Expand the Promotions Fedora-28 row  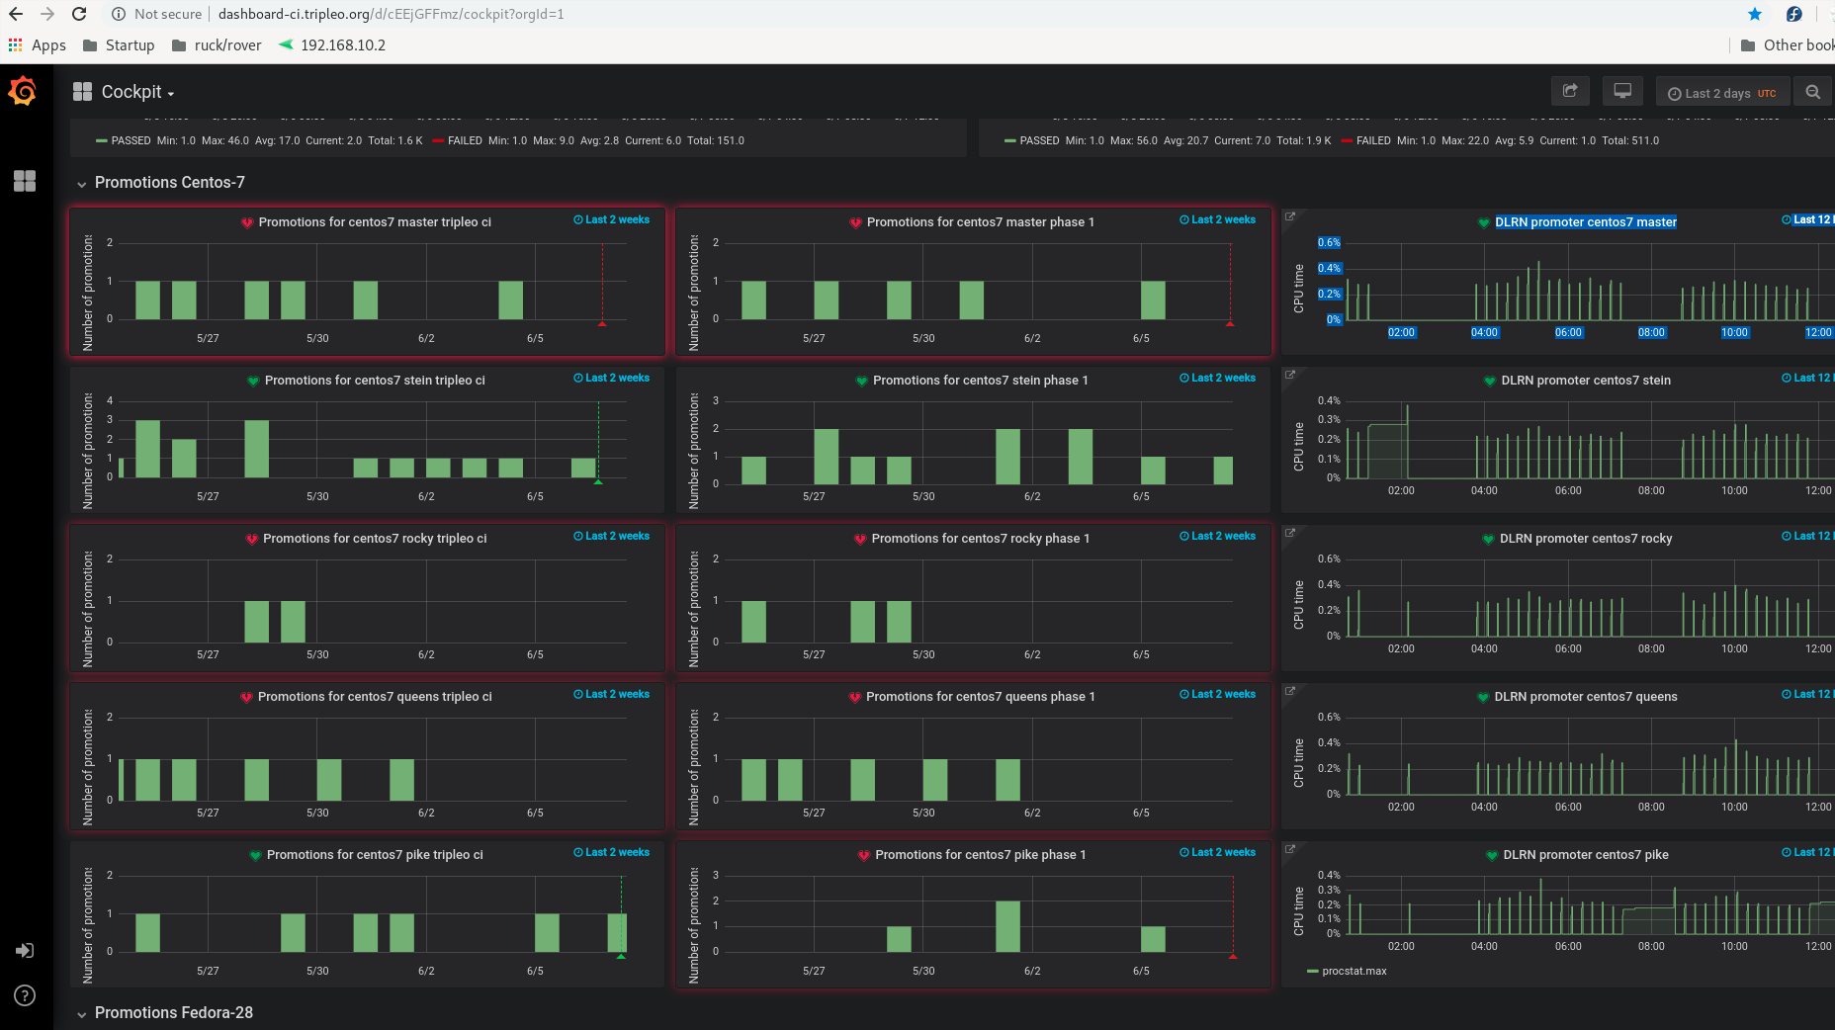click(x=173, y=1013)
